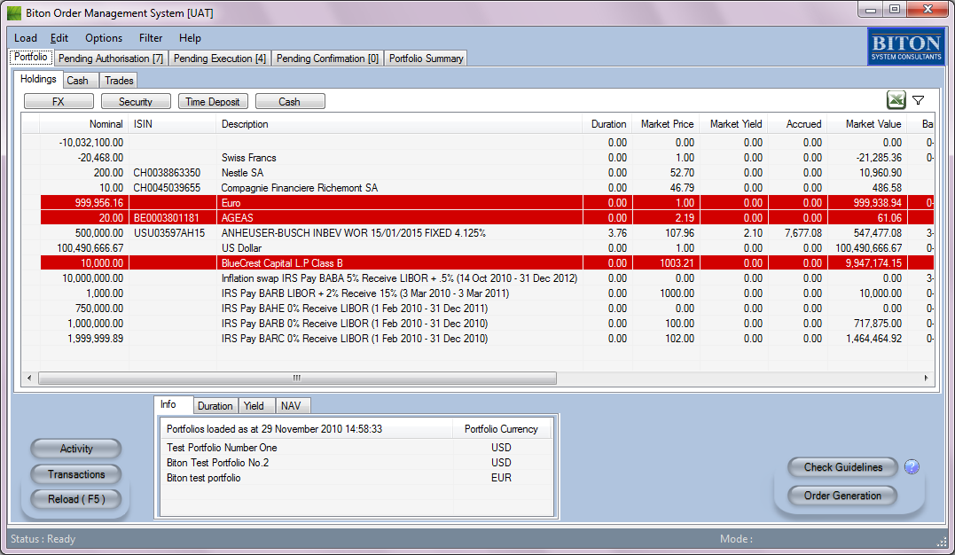Select Biton test portfolio EUR row
This screenshot has height=555, width=955.
coord(356,478)
